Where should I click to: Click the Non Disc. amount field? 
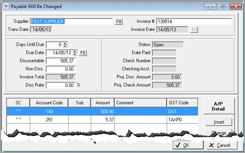tap(61, 69)
